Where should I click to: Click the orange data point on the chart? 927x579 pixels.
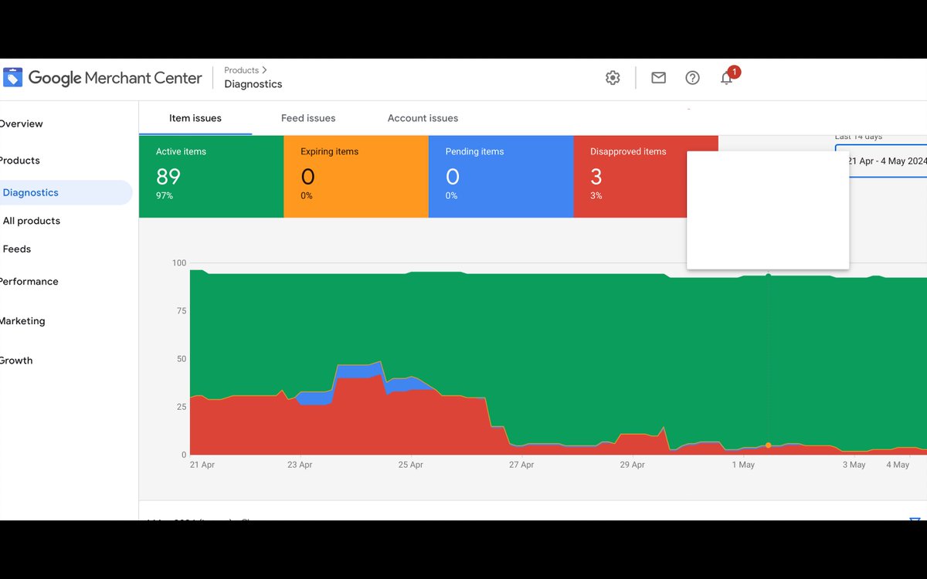click(768, 445)
